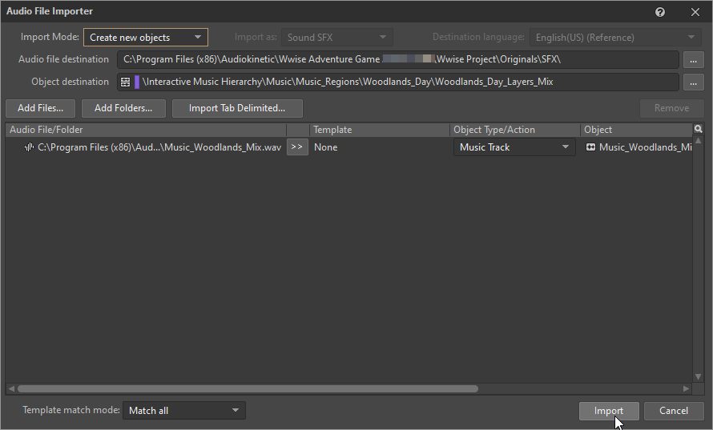This screenshot has height=430, width=713.
Task: Click the search icon in table header
Action: [x=699, y=130]
